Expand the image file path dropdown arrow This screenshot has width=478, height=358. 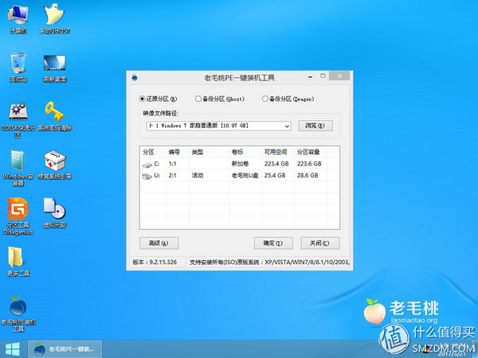(x=287, y=126)
